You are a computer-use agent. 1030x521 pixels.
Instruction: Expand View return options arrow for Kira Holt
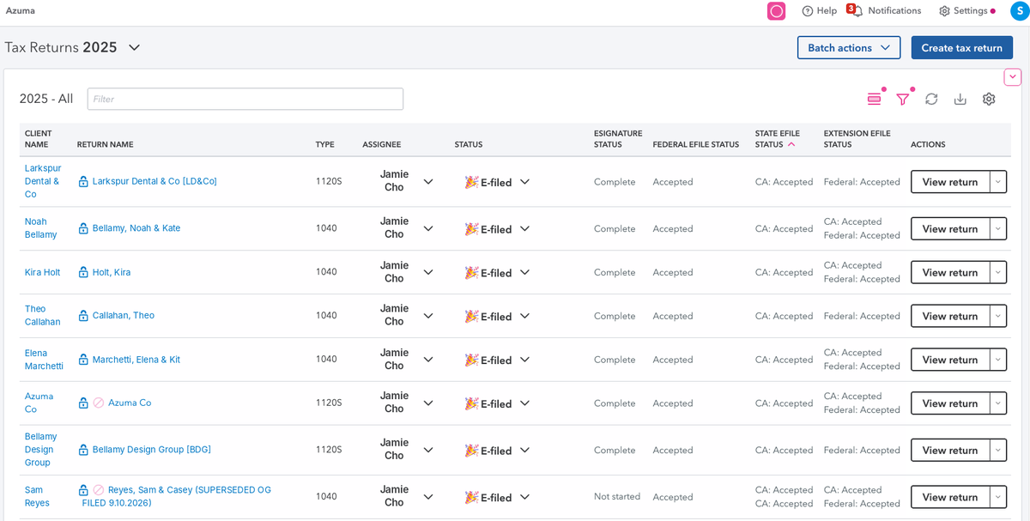tap(997, 273)
